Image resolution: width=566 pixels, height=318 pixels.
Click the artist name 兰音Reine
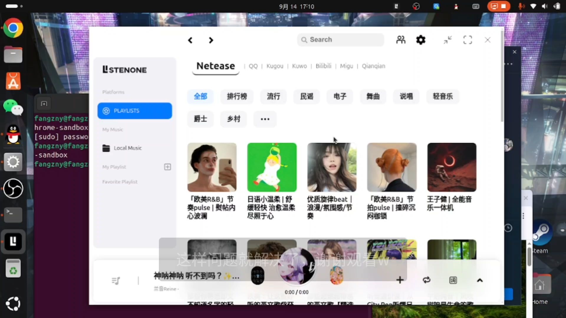point(166,289)
